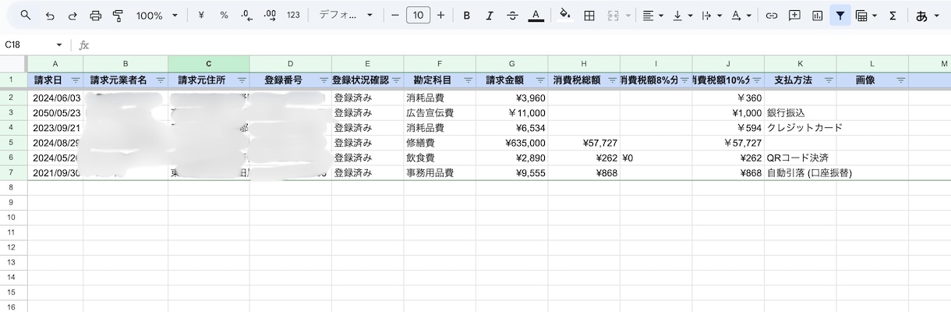
Task: Open text rotation dropdown
Action: [741, 16]
